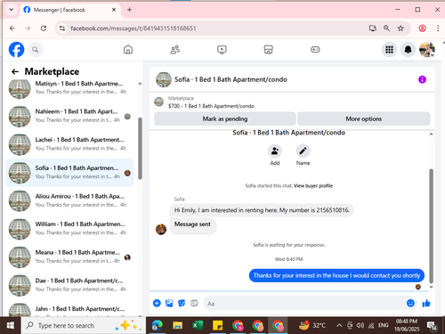
Task: Show hidden system tray icons
Action: [x=339, y=326]
